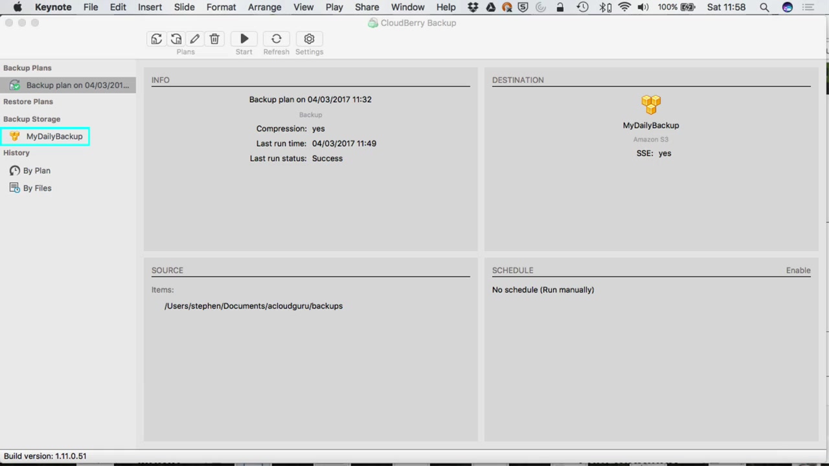This screenshot has width=829, height=466.
Task: Select the 'Backup plan on 04/03/201...' sidebar entry
Action: click(68, 85)
